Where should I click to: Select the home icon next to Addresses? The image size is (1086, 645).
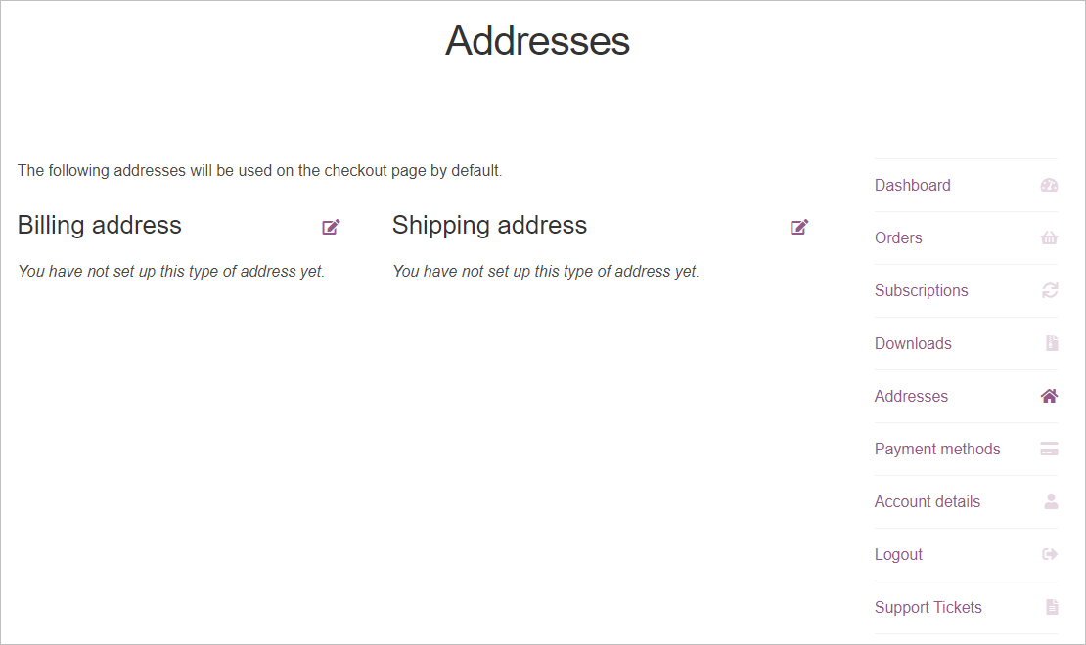(1049, 396)
